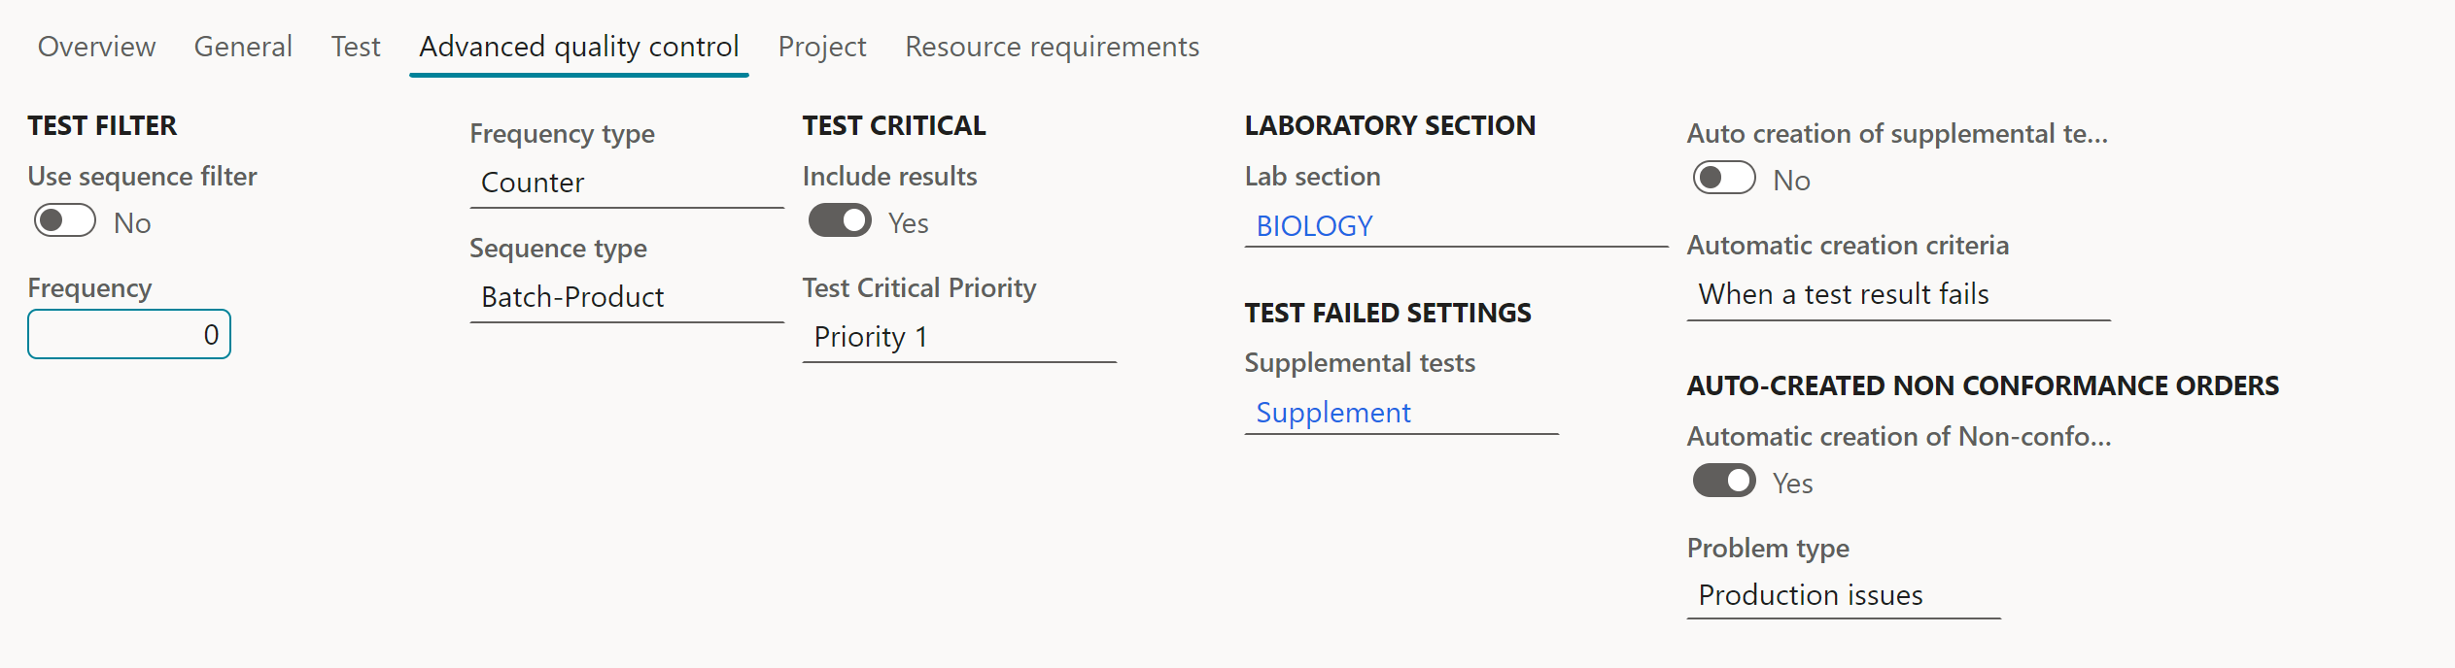Open the Resource requirements tab
Viewport: 2455px width, 668px height.
tap(1052, 47)
